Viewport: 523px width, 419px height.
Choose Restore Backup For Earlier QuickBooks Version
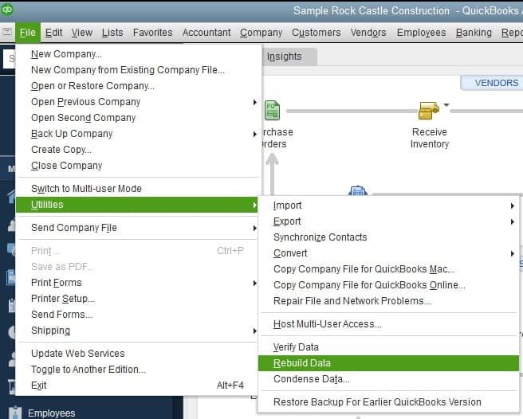point(377,402)
